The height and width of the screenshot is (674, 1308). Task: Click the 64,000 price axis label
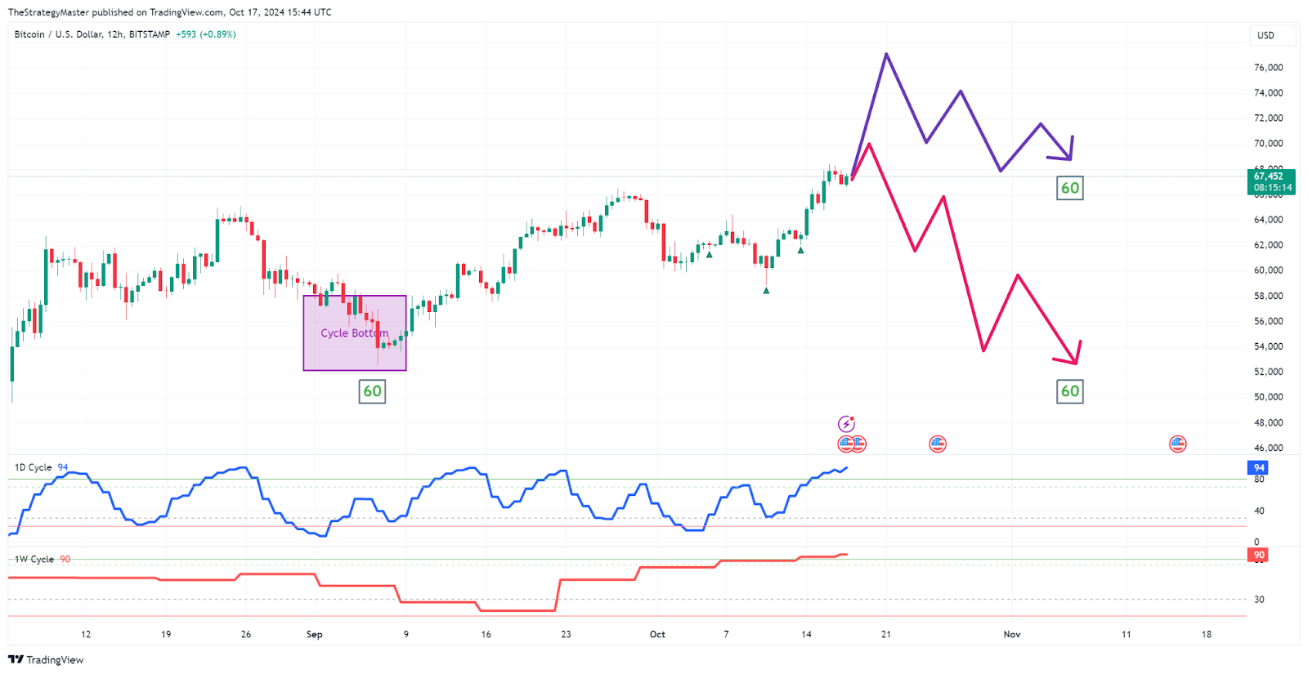pos(1269,219)
